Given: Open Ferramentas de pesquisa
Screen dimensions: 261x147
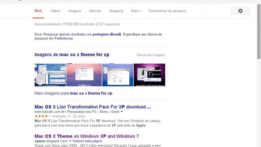Looking at the screenshot, I should tap(167, 11).
